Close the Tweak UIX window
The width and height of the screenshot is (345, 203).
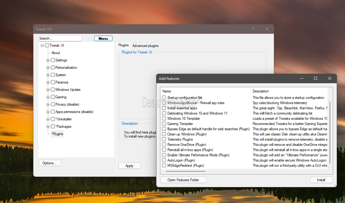pyautogui.click(x=267, y=29)
